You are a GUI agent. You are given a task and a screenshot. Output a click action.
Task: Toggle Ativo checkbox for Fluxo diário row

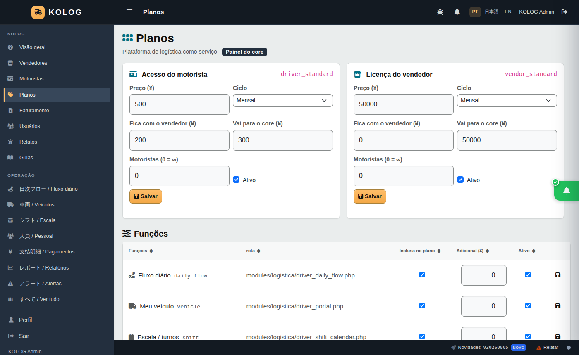point(528,275)
